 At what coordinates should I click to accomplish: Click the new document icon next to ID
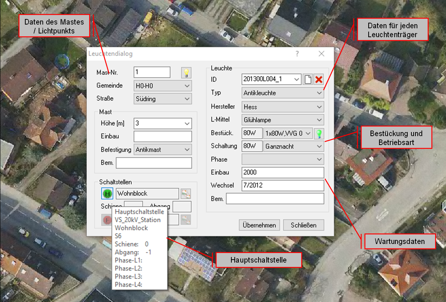307,80
